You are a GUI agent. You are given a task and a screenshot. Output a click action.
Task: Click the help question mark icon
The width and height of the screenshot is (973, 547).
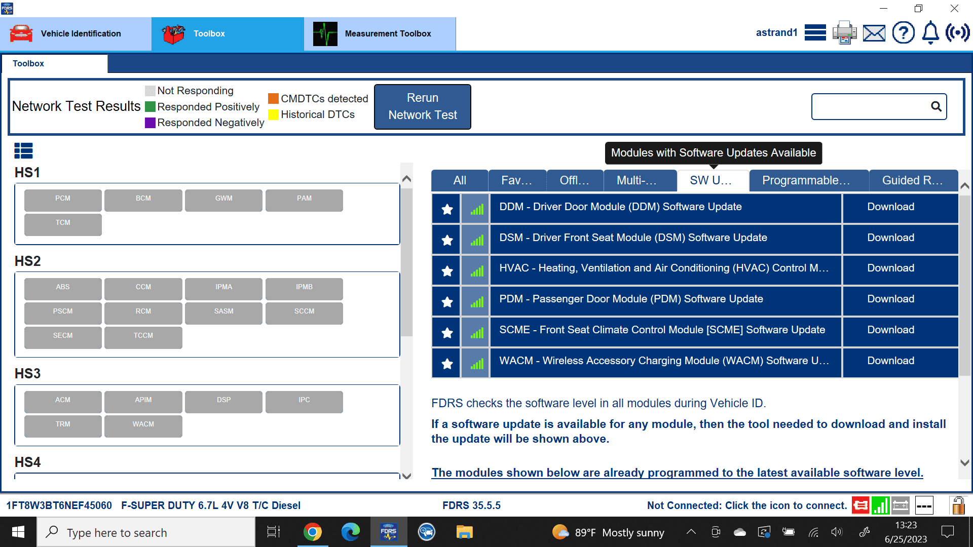[903, 33]
